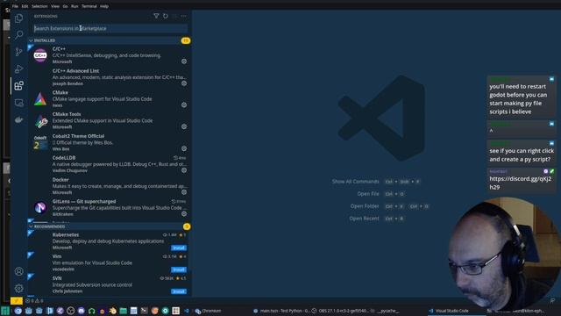Open manage gear for Cobalt2 Theme Official

coord(184,148)
